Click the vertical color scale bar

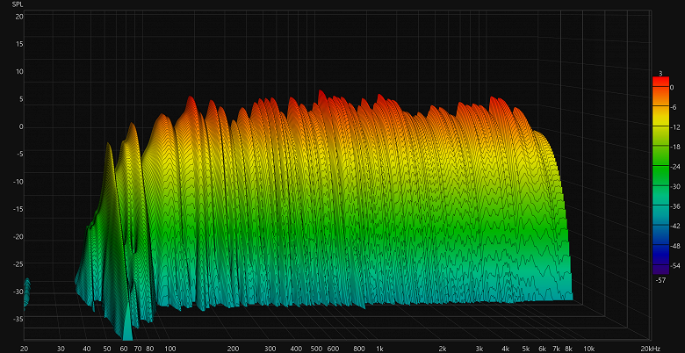[x=660, y=176]
